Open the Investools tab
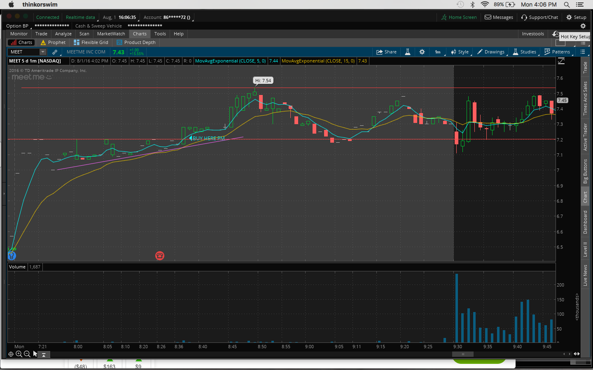This screenshot has height=370, width=593. 533,34
